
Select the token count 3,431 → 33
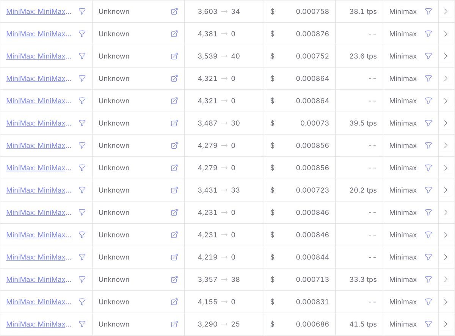pos(219,190)
